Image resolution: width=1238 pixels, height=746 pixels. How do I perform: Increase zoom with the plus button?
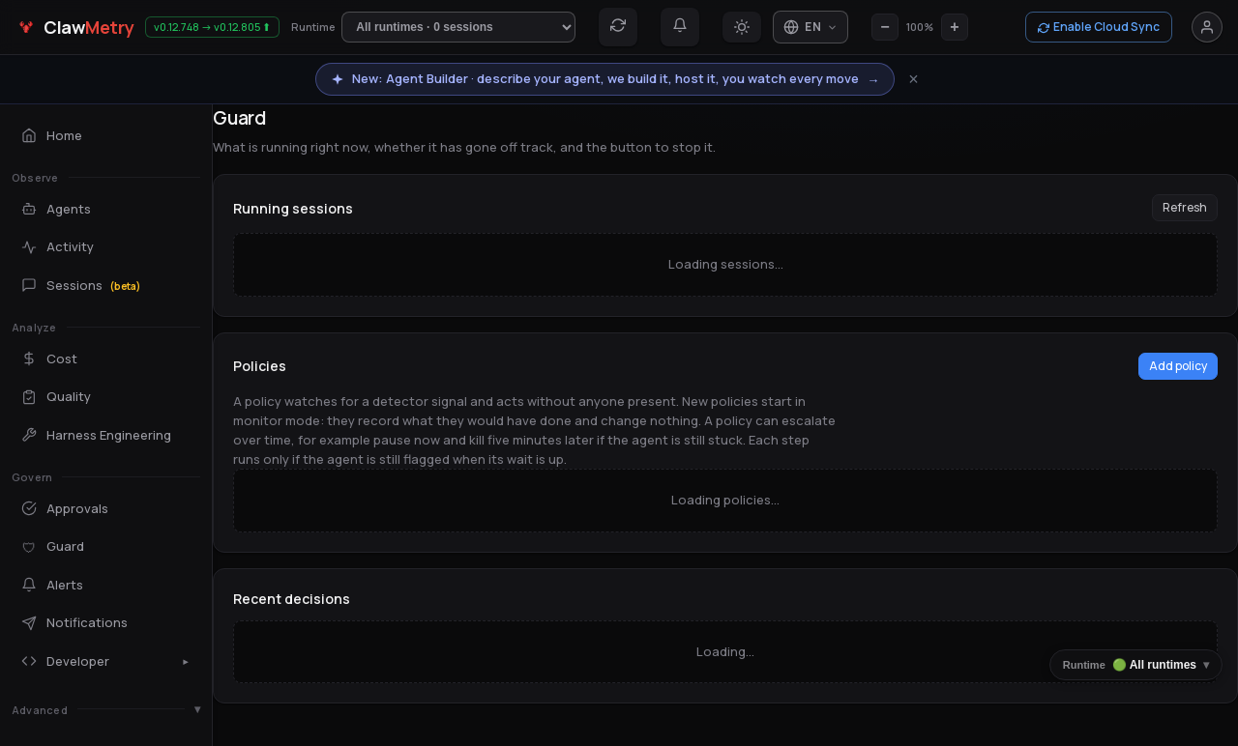[x=955, y=27]
